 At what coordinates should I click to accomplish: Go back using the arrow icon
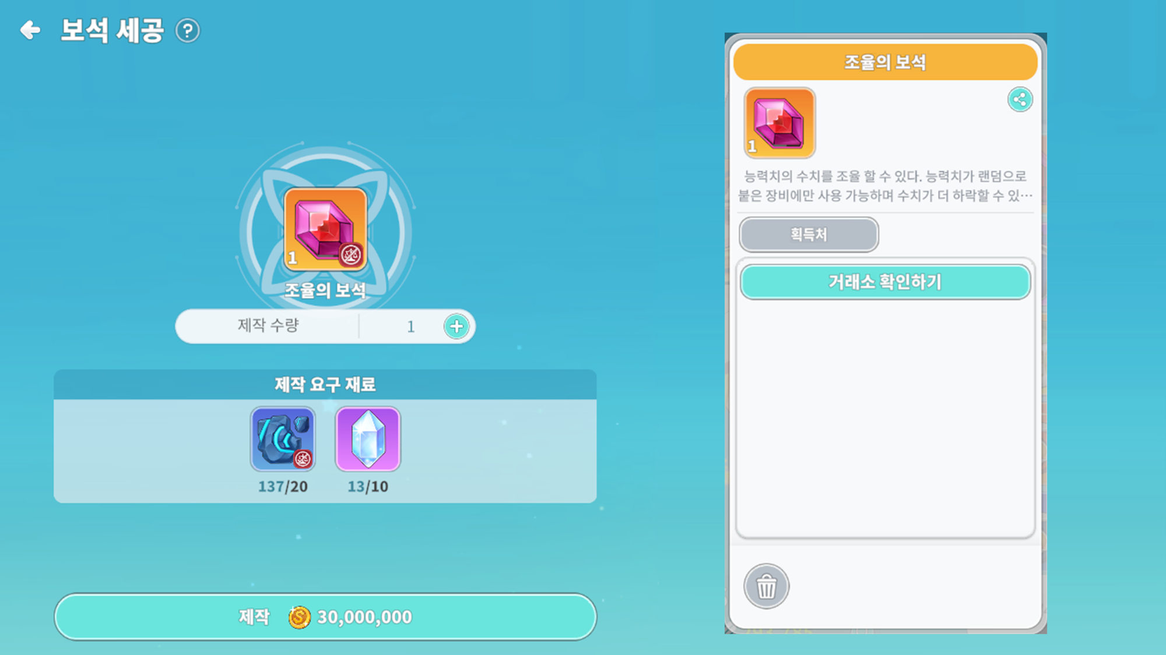(x=30, y=30)
